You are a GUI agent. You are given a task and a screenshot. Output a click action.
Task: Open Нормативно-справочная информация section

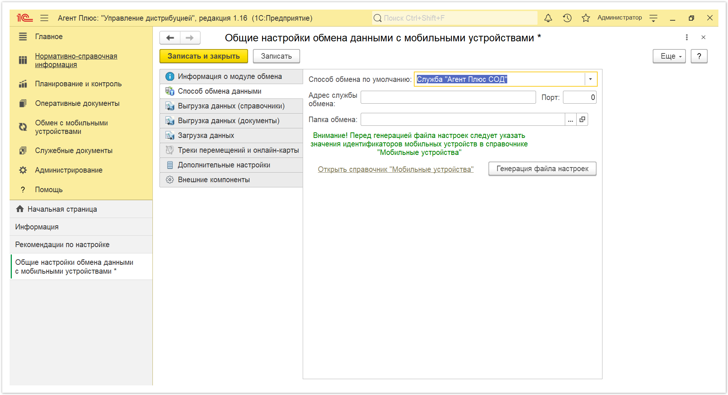click(76, 60)
